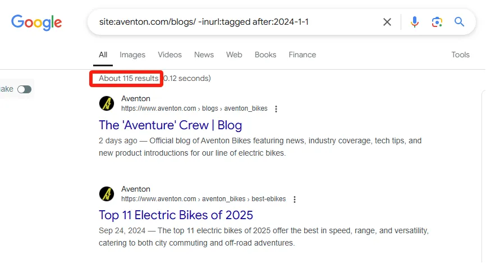Image resolution: width=486 pixels, height=263 pixels.
Task: Open Google Lens image search
Action: click(437, 22)
